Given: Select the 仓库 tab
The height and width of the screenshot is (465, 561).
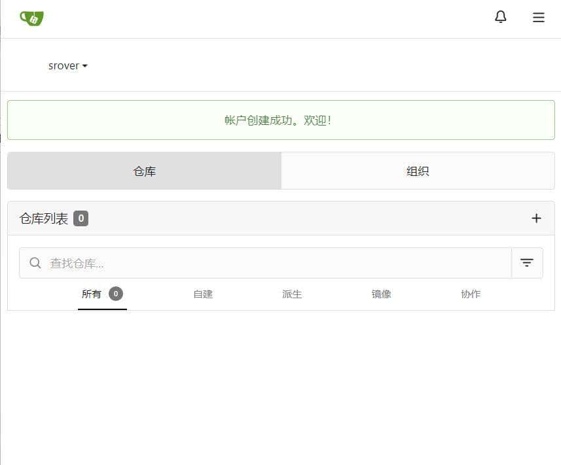Looking at the screenshot, I should 144,171.
